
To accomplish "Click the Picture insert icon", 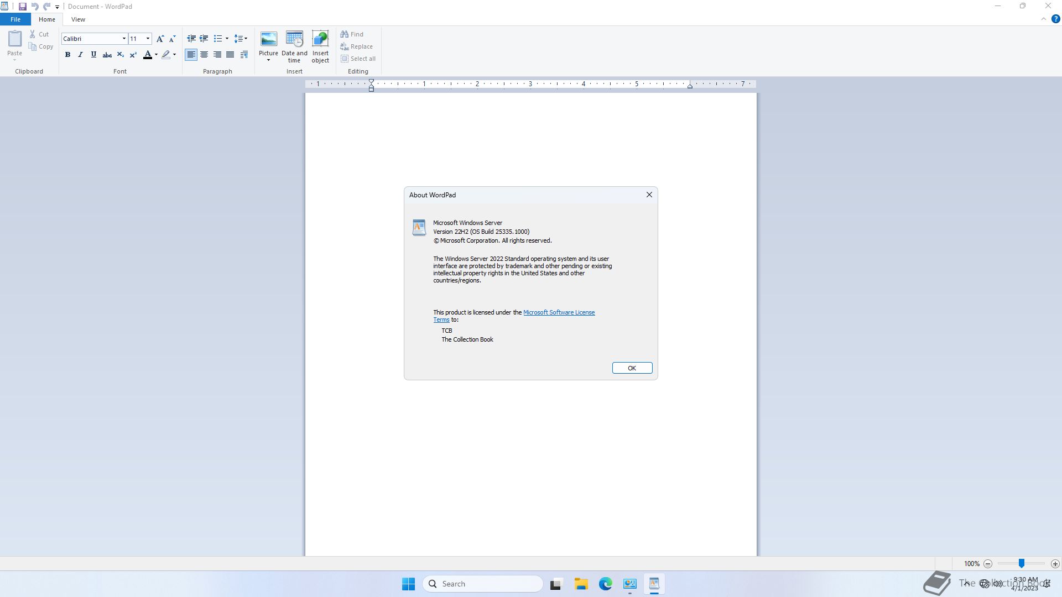I will coord(269,39).
